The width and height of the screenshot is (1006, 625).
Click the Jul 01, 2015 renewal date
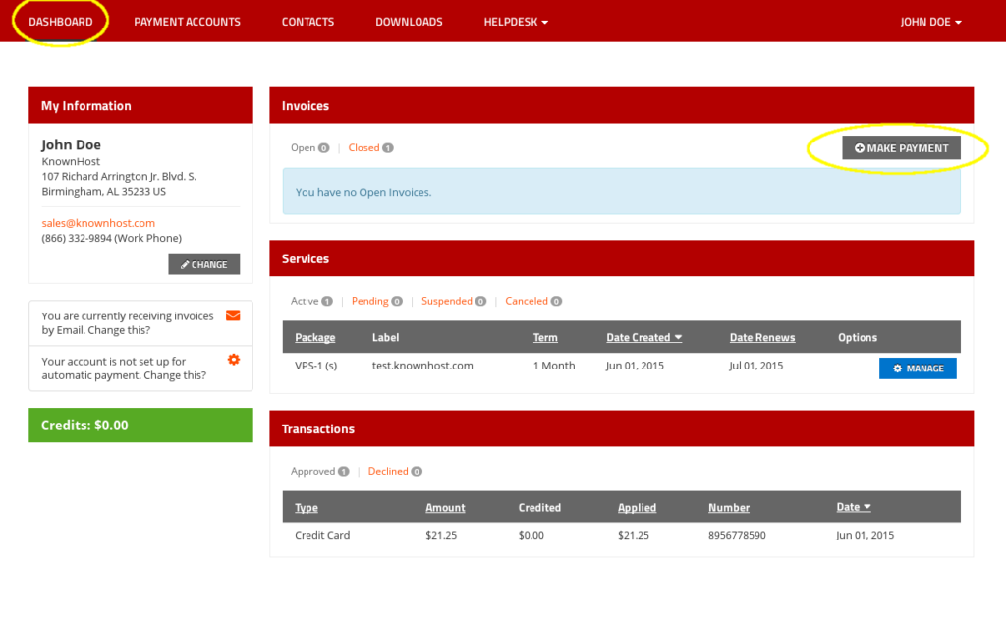tap(755, 366)
